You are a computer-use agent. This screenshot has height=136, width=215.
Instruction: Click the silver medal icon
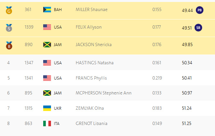click(8, 28)
